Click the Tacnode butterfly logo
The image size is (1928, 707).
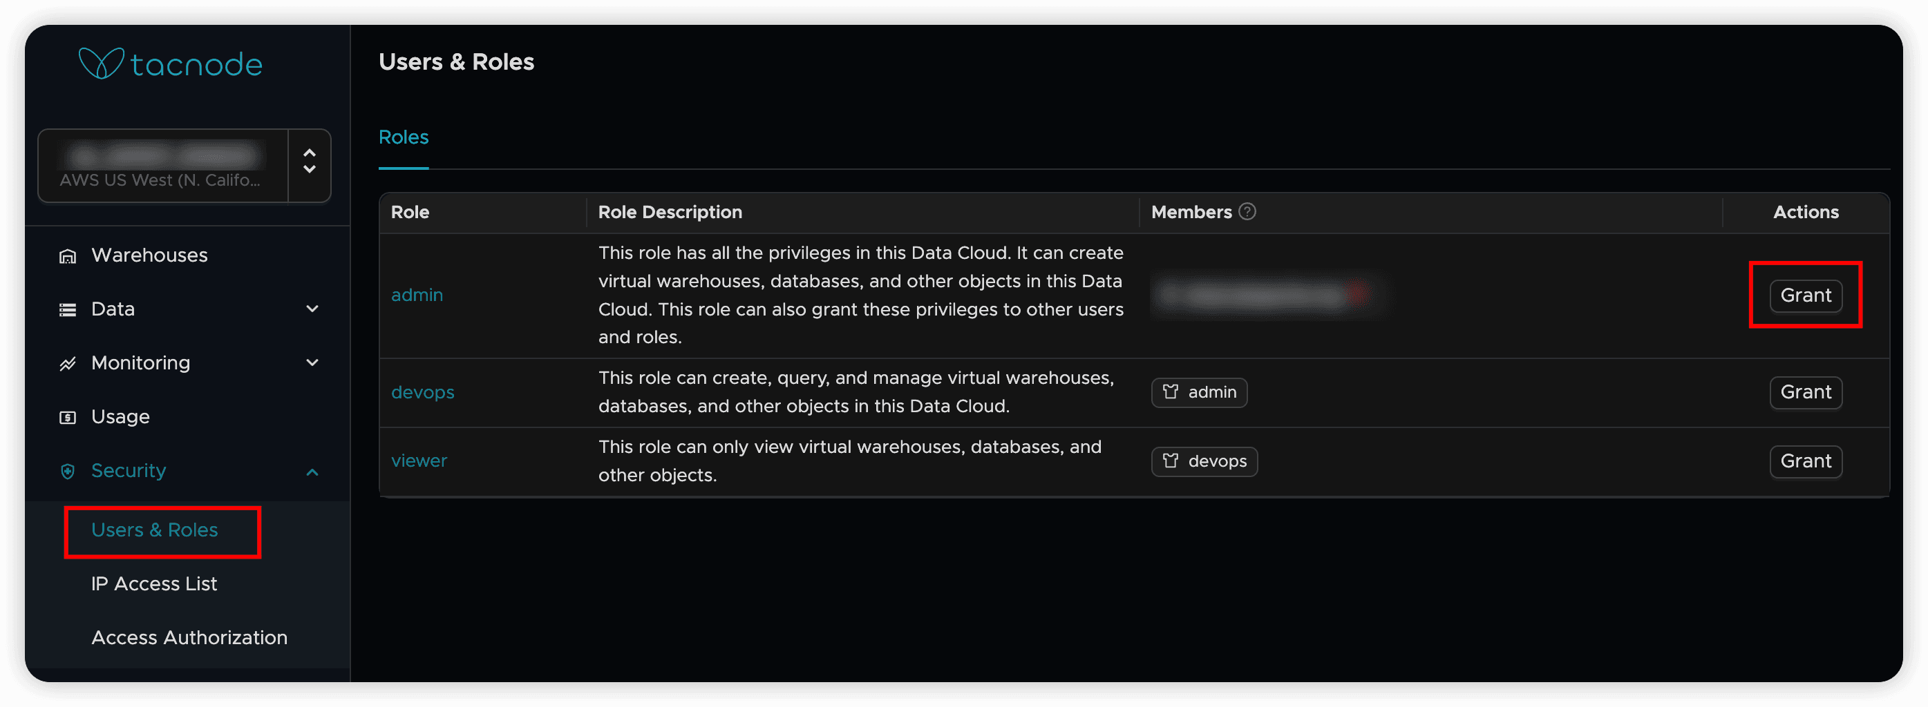[101, 64]
